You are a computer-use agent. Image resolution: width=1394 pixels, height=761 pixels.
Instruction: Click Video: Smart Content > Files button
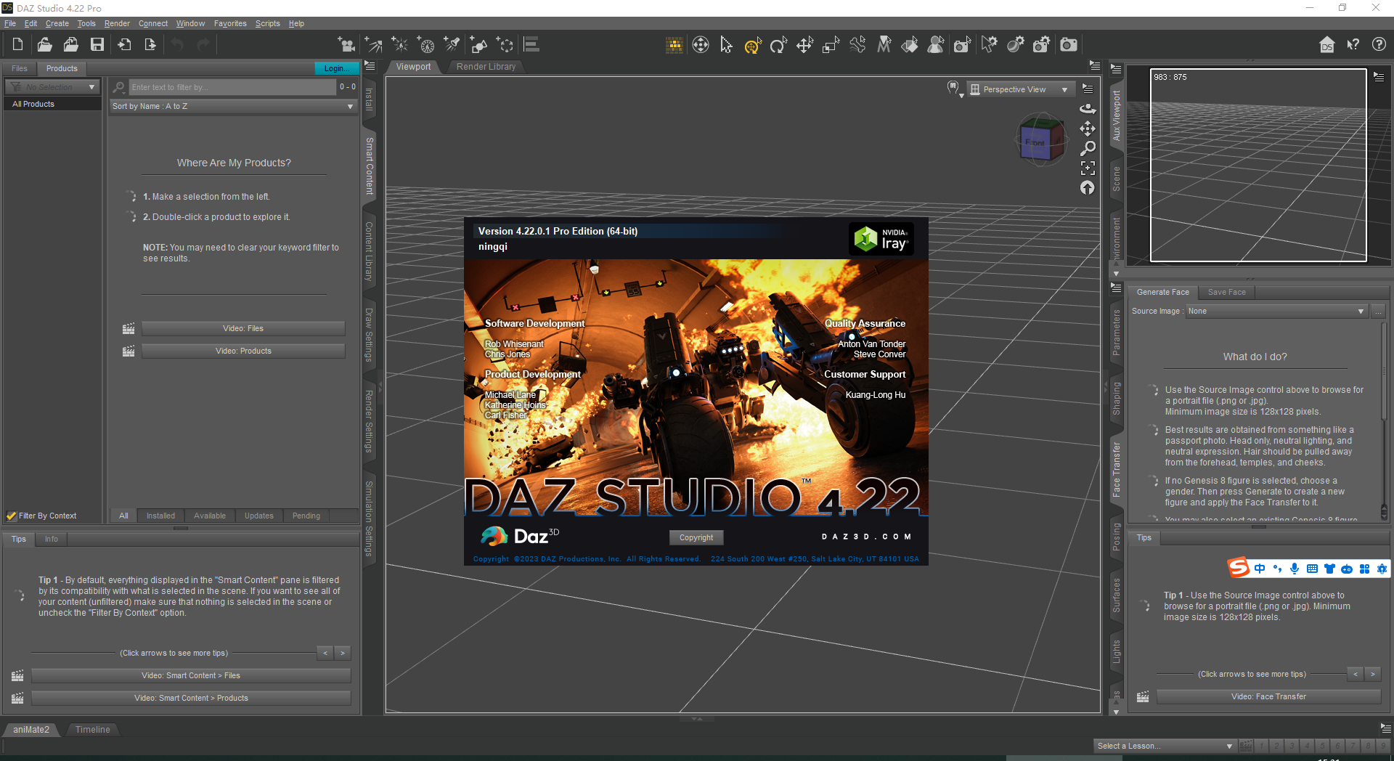191,675
